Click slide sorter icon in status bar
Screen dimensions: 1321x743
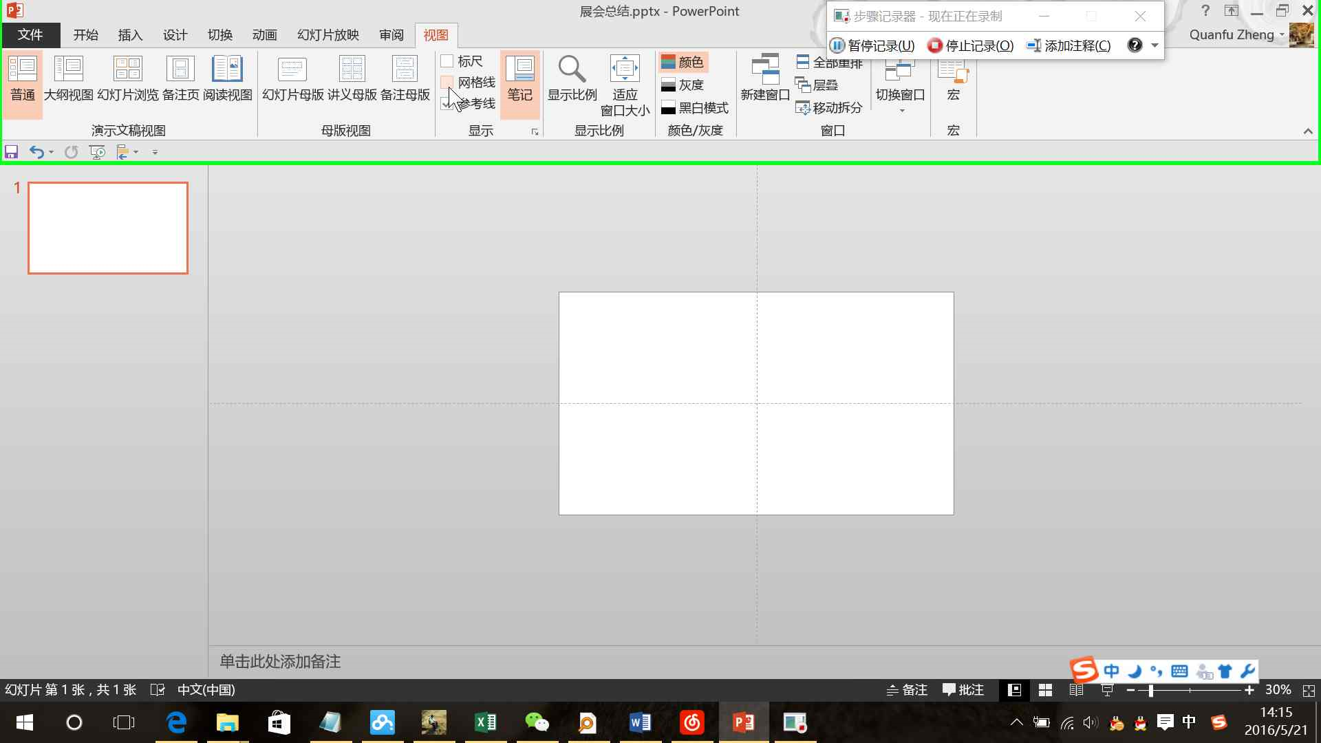(1045, 690)
